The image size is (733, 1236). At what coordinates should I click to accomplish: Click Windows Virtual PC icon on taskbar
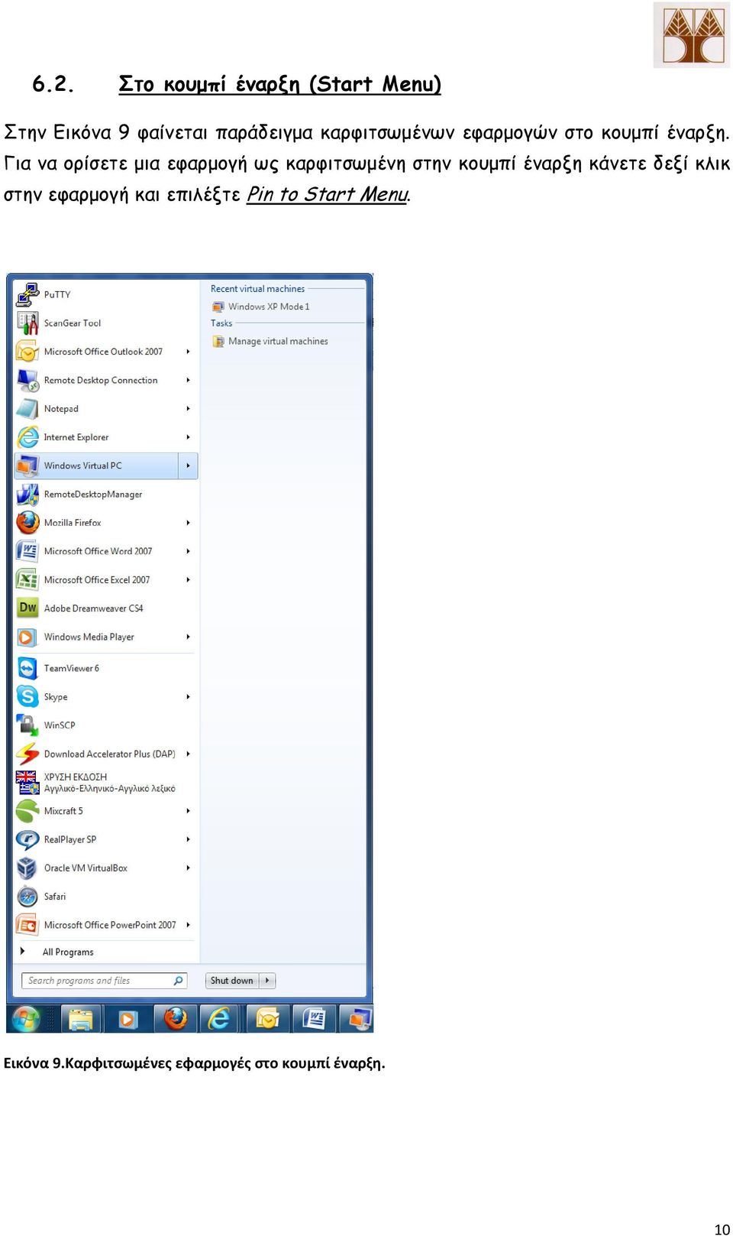357,1019
